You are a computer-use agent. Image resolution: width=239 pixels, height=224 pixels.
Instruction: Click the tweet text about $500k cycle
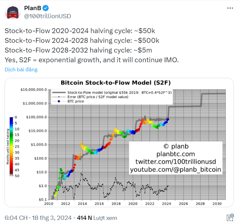(x=82, y=40)
